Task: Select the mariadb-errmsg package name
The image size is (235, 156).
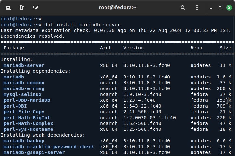Action: click(x=24, y=88)
